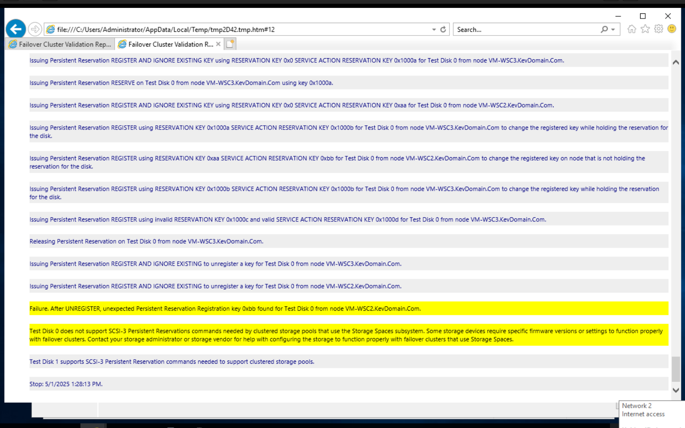Click the vertical scrollbar thumb
The height and width of the screenshot is (428, 685).
click(676, 369)
